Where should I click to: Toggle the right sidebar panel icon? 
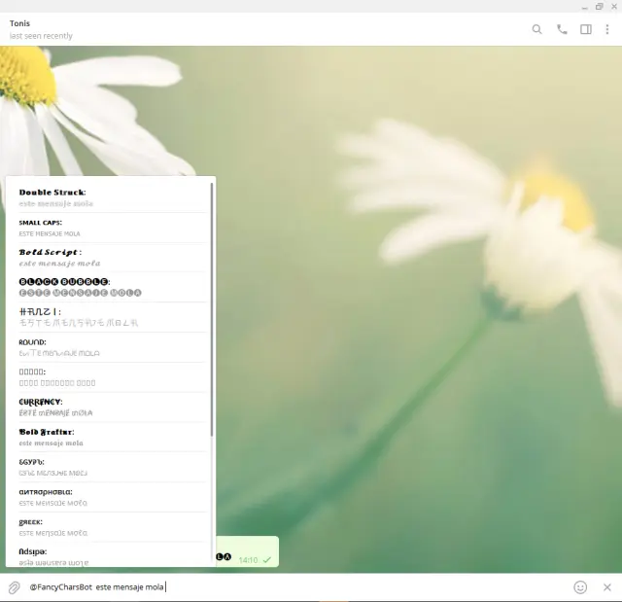coord(586,29)
